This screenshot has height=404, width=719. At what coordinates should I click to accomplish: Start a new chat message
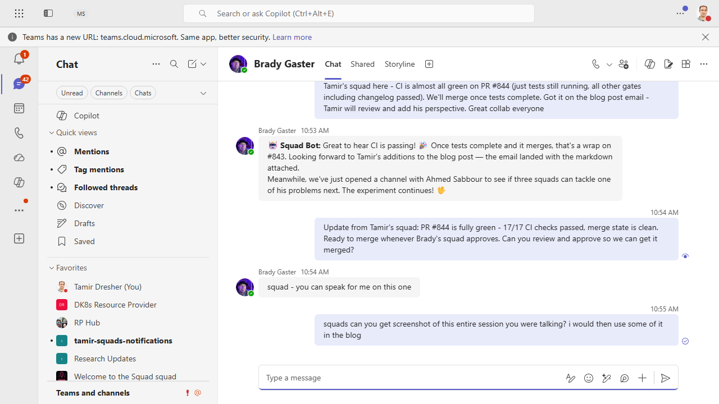click(192, 64)
